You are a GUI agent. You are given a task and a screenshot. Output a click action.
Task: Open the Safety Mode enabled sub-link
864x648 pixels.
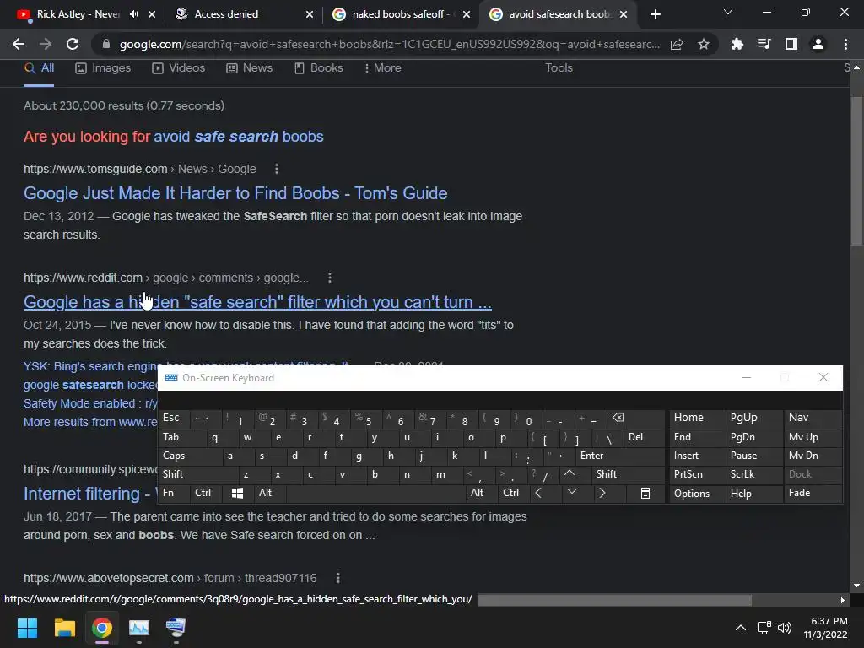click(x=90, y=404)
